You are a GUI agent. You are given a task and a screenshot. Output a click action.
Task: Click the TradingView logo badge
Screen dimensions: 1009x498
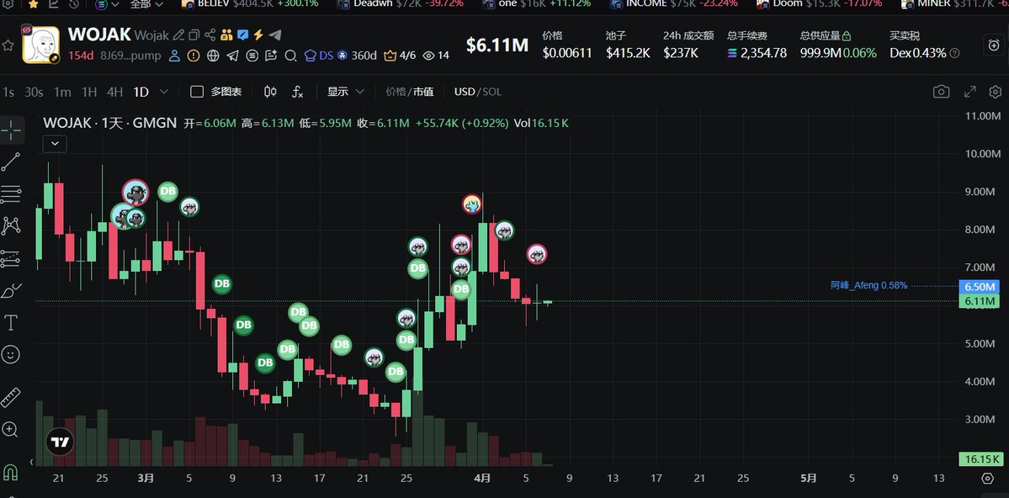[x=60, y=442]
